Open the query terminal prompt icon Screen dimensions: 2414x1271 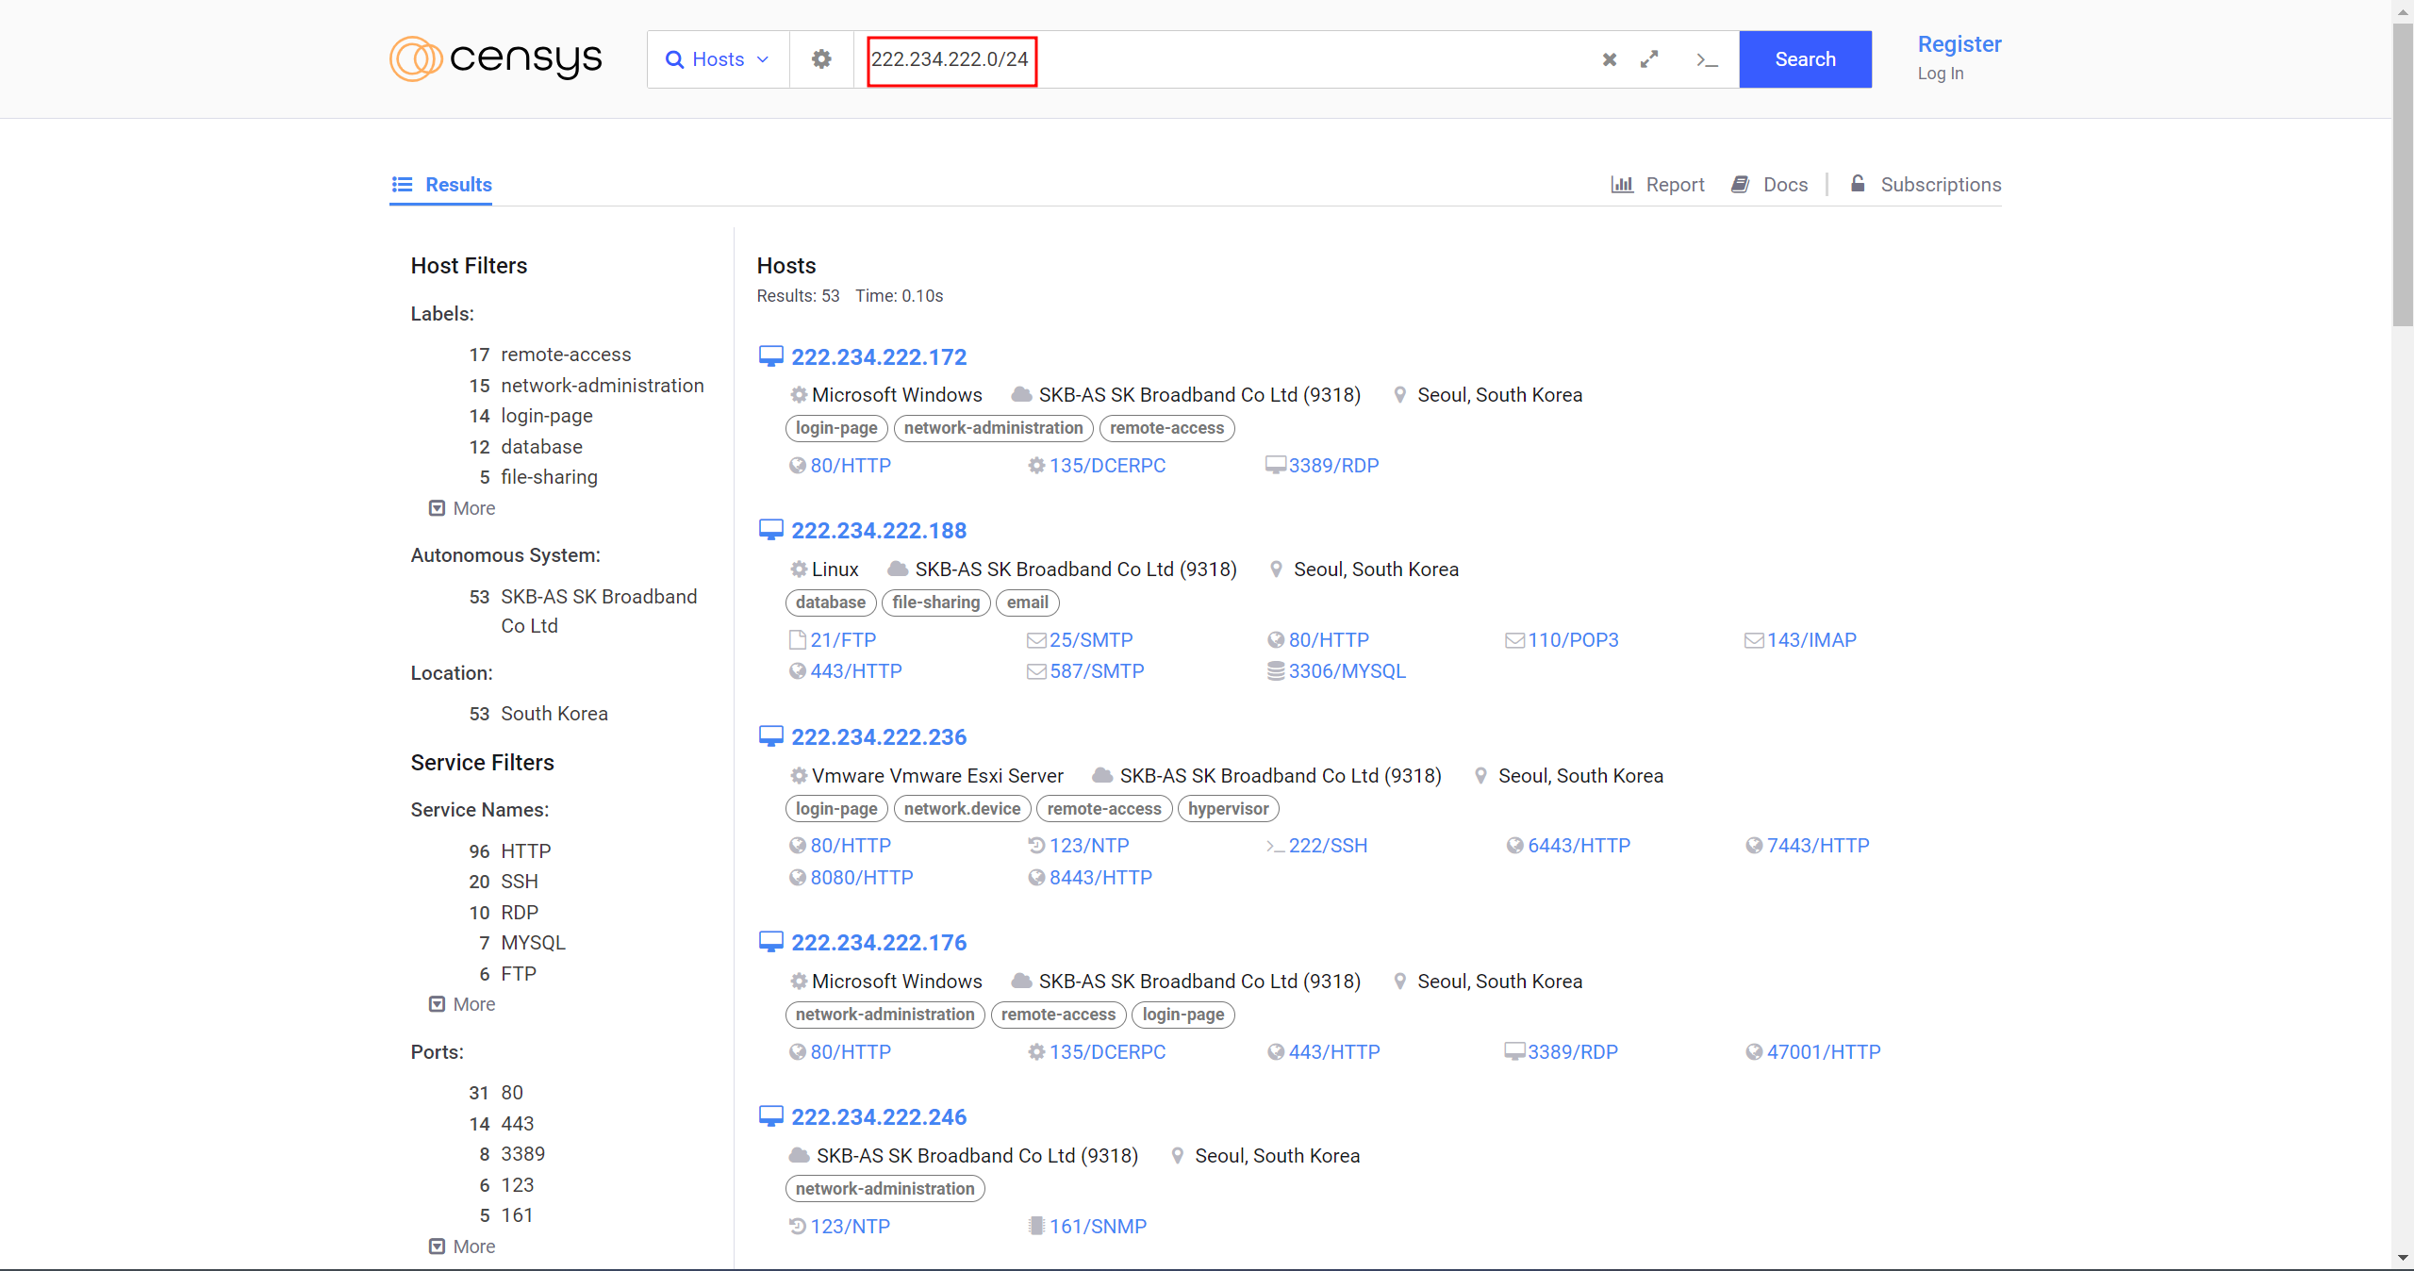point(1707,59)
